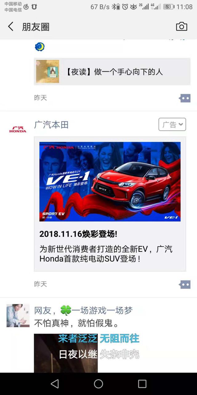The image size is (197, 395).
Task: Tap the Android back navigation triangle
Action: [x=55, y=384]
